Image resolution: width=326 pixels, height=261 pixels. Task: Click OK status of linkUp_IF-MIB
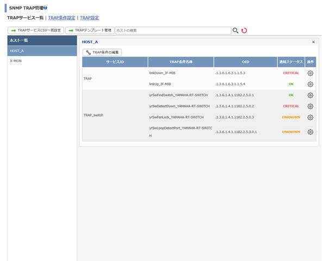[291, 84]
